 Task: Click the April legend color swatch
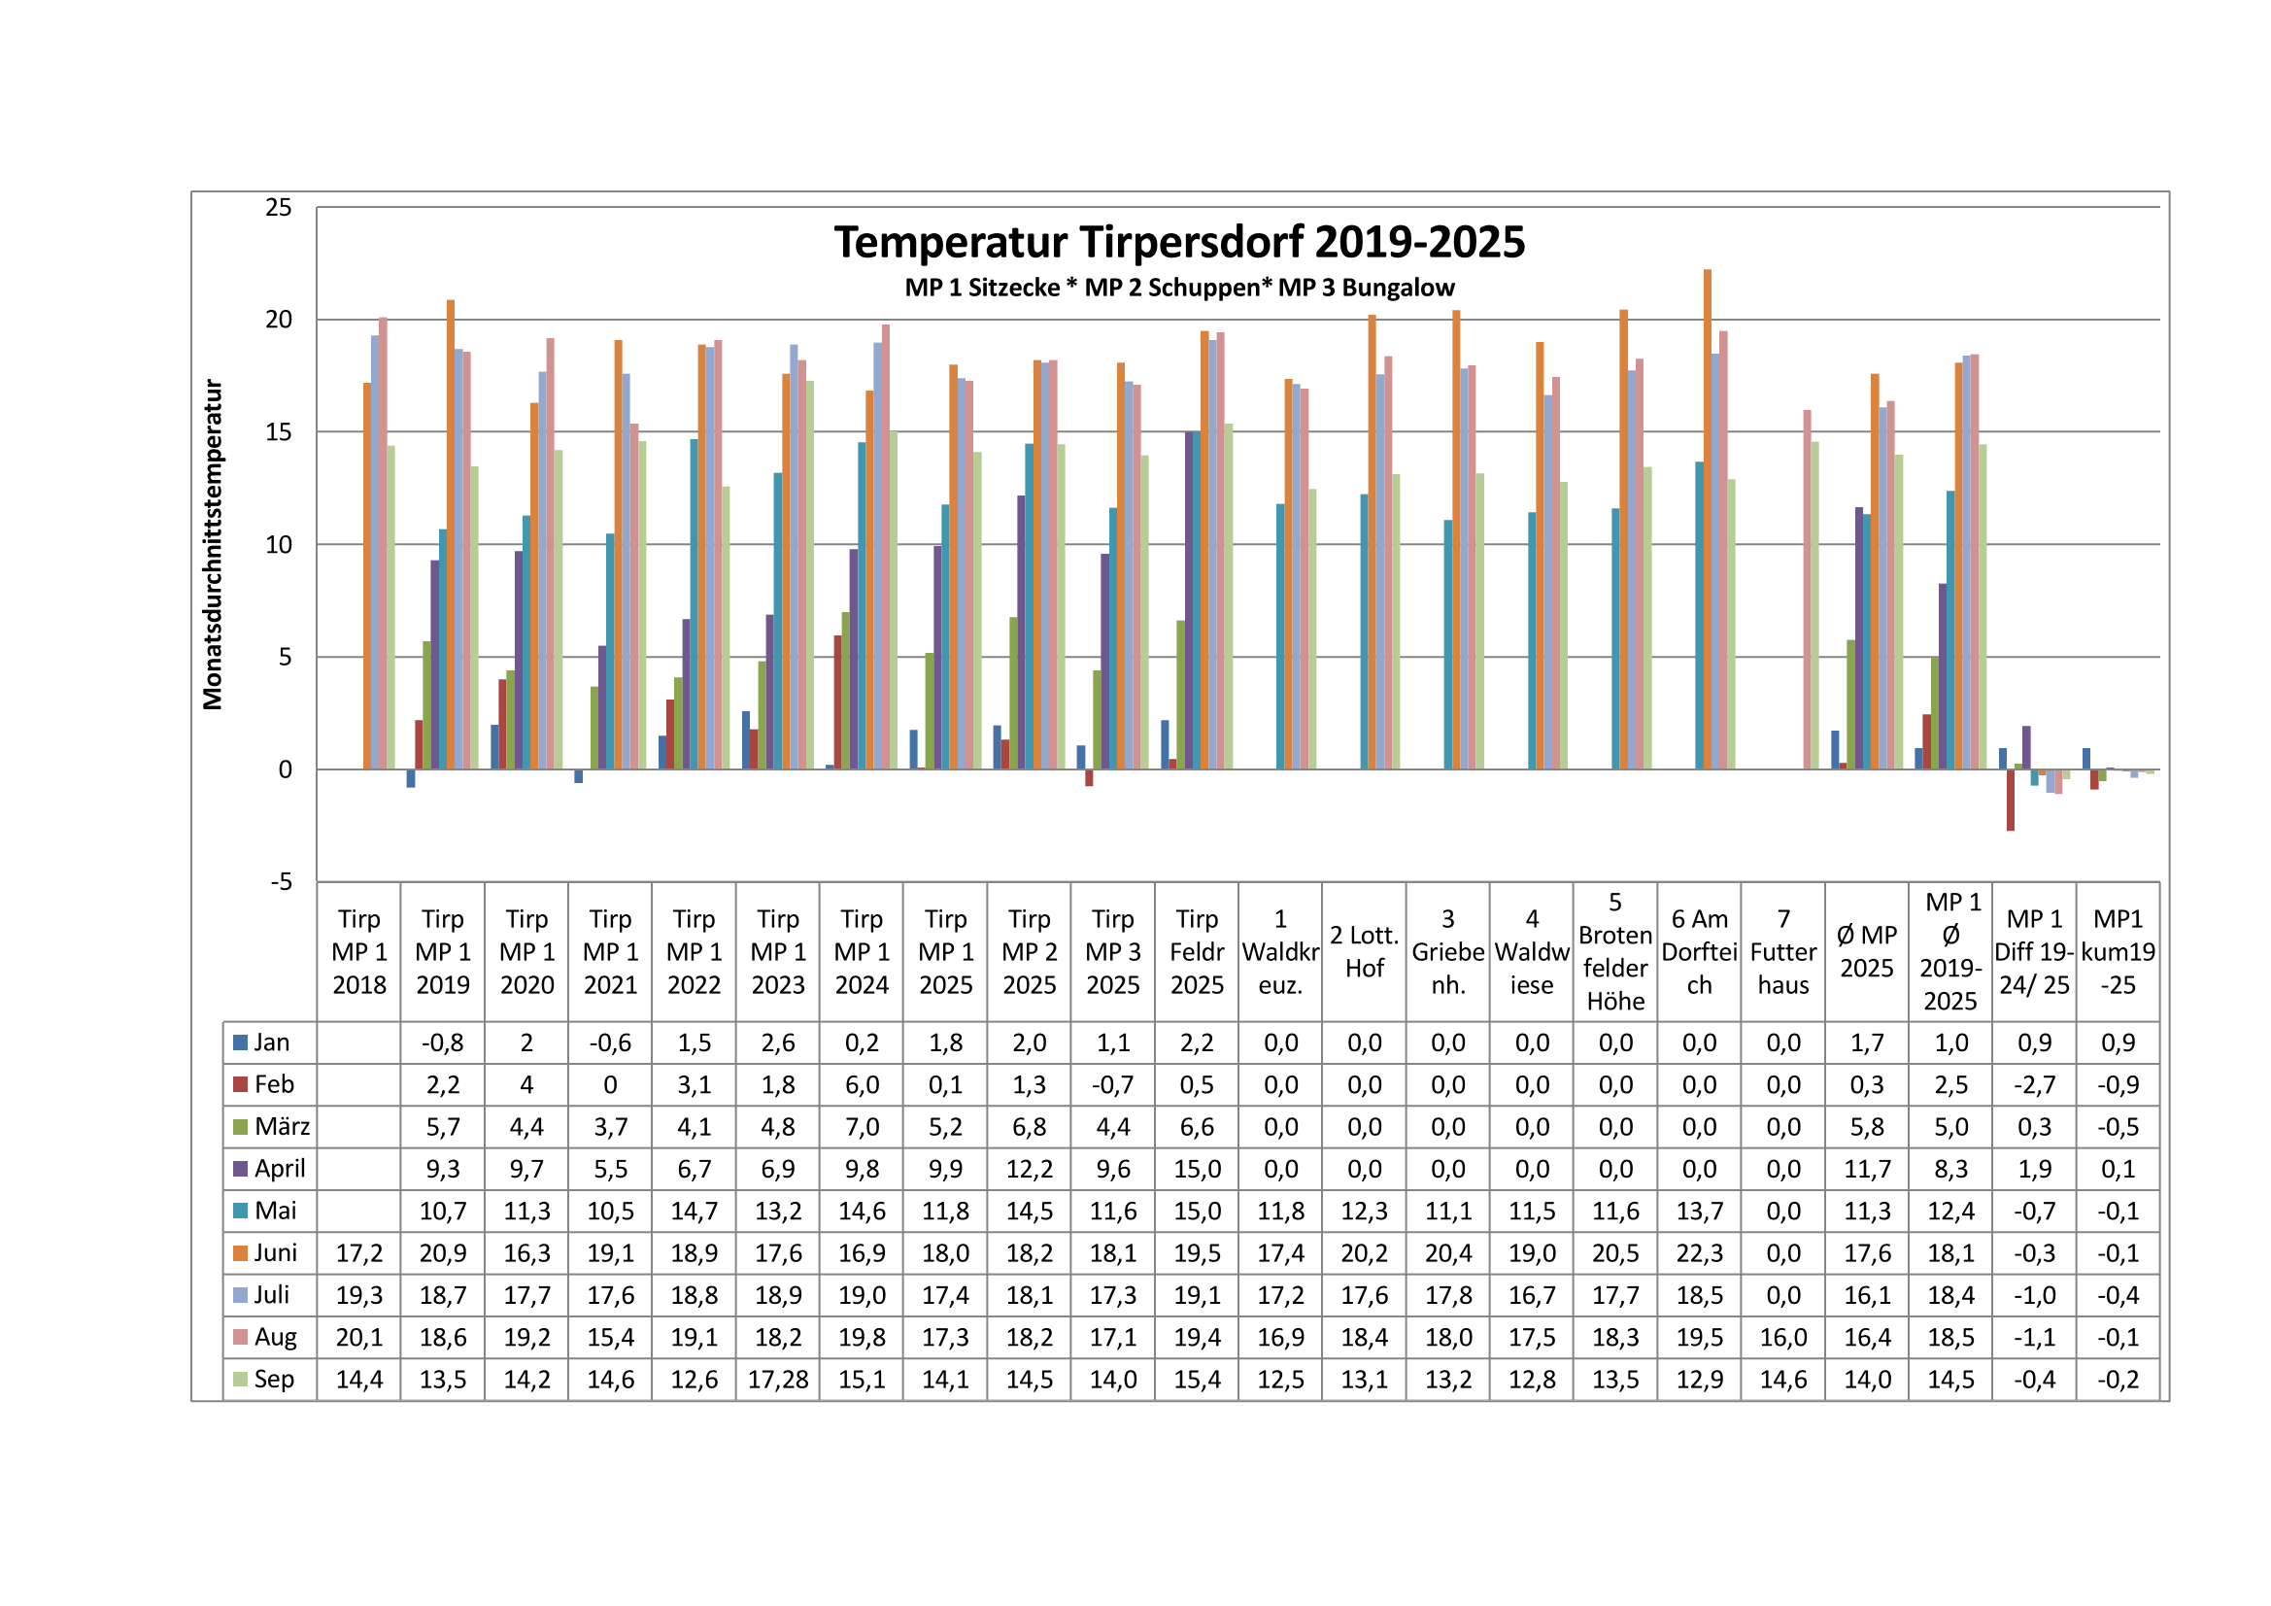(239, 1169)
